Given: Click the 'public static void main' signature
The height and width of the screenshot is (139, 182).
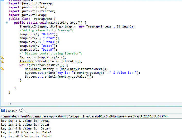Looking at the screenshot, I should (50, 23).
